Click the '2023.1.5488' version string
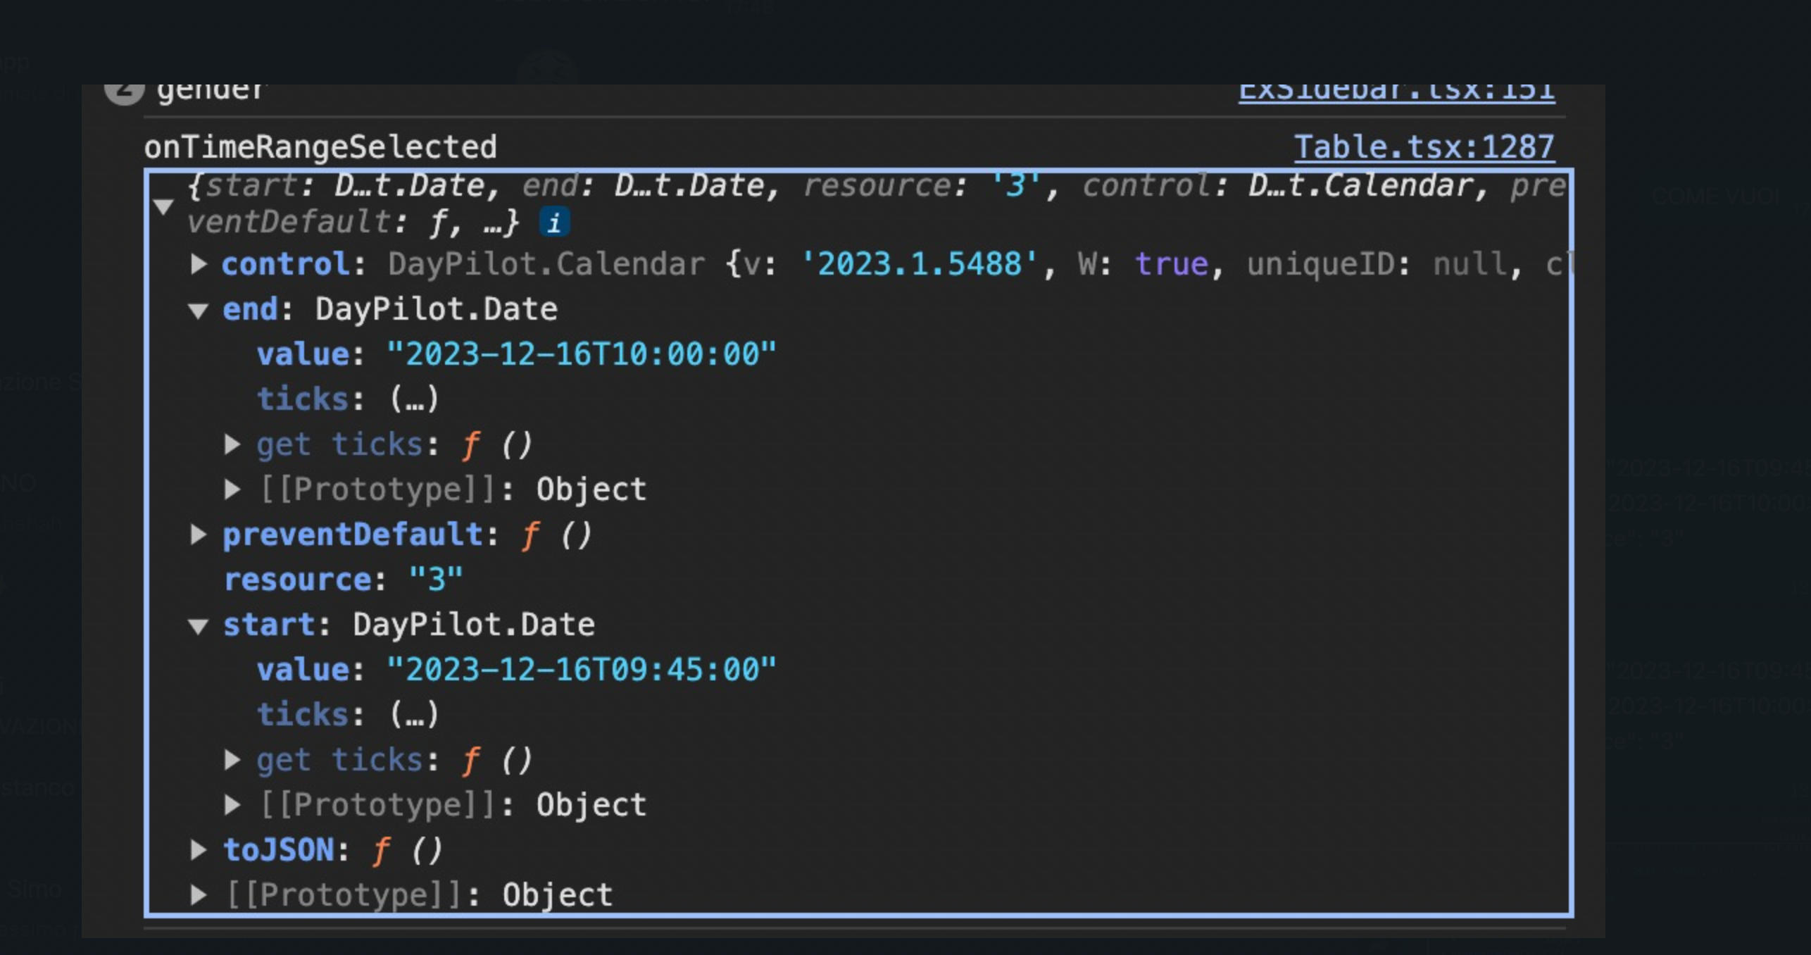The image size is (1811, 955). (920, 264)
